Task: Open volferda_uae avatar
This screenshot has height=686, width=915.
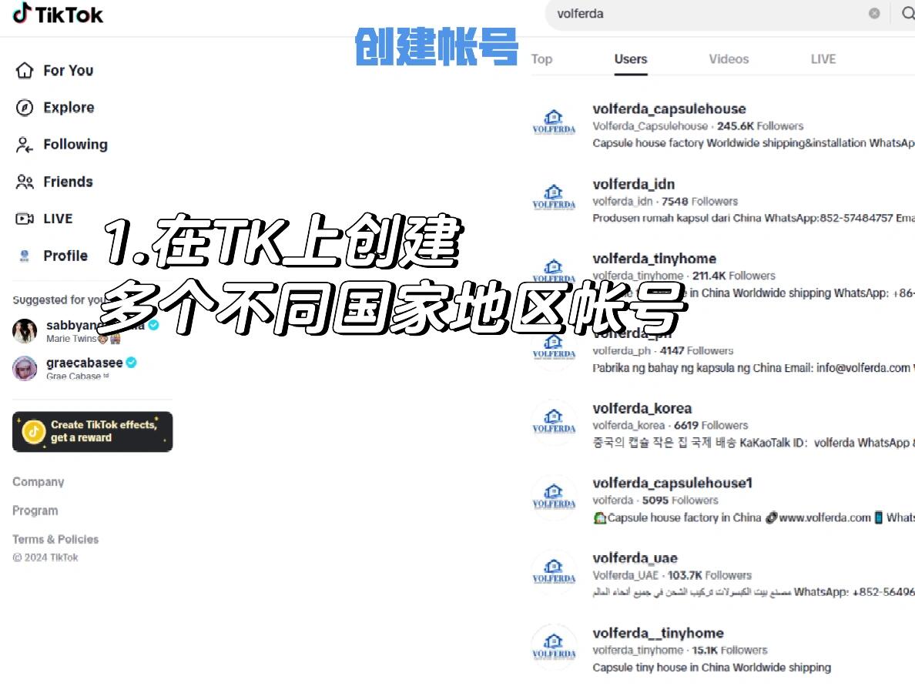Action: [554, 571]
